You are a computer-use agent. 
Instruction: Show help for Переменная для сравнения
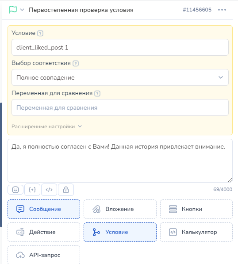coord(97,93)
